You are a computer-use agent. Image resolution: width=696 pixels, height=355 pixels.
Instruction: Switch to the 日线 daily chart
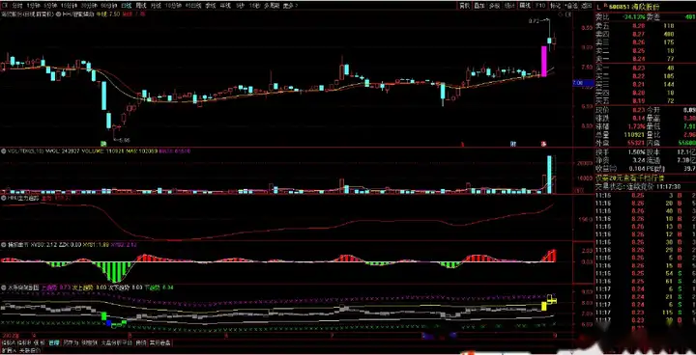pyautogui.click(x=127, y=6)
